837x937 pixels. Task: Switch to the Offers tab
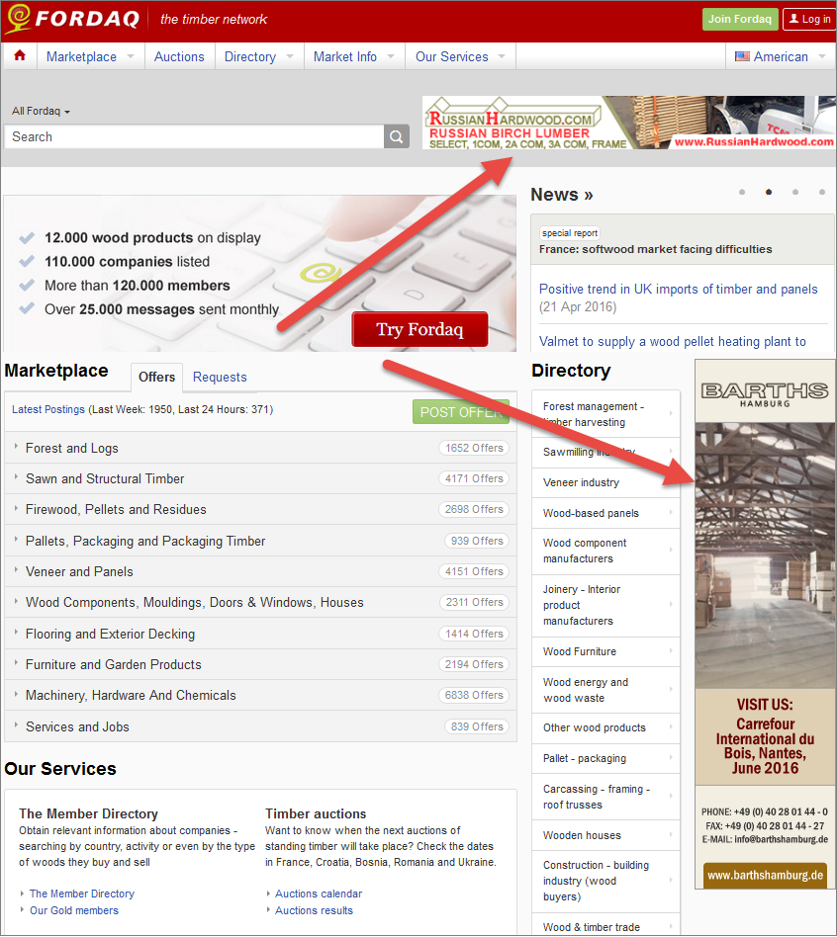pos(156,377)
